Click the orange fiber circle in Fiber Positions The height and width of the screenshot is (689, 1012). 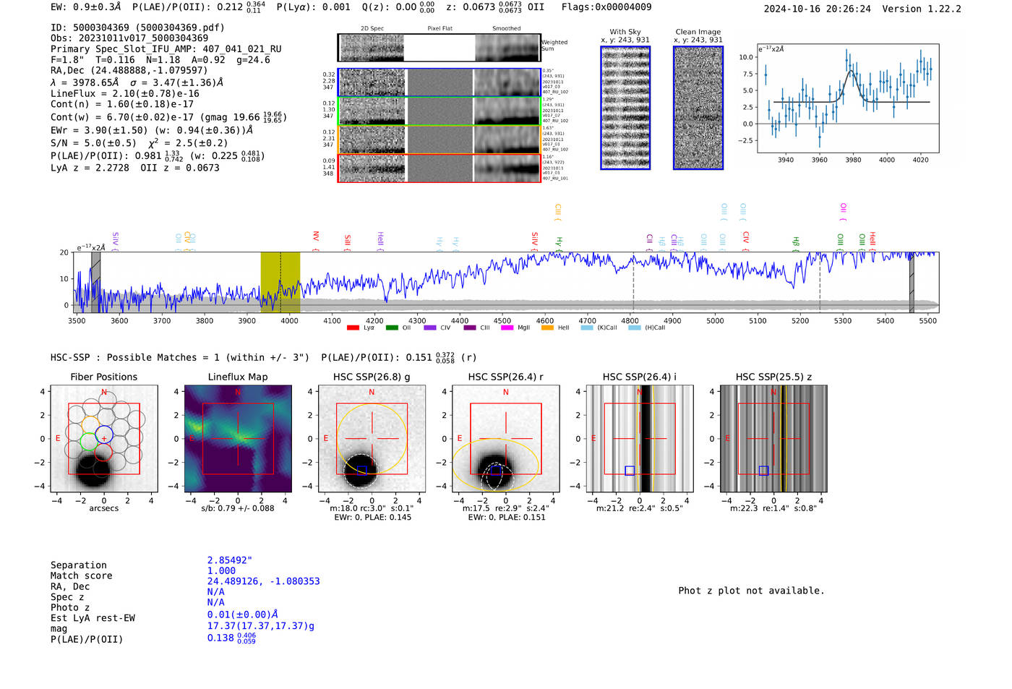tap(90, 424)
